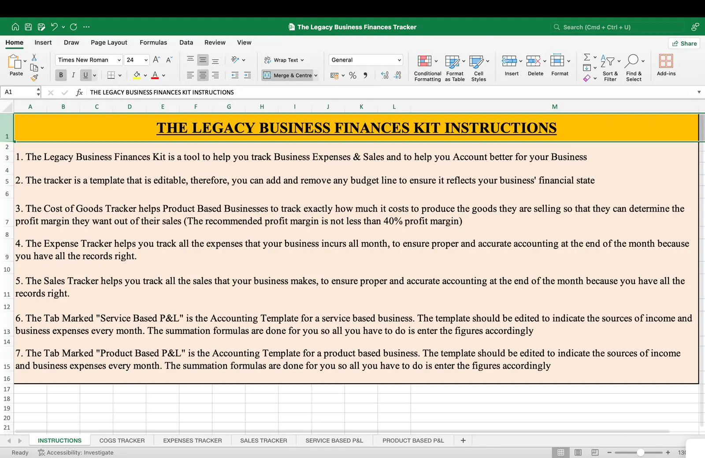Expand the Merge & Centre dropdown arrow
The image size is (705, 458).
tap(316, 75)
